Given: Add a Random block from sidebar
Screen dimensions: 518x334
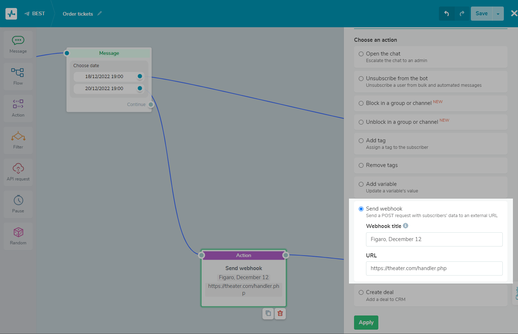Looking at the screenshot, I should [x=18, y=236].
